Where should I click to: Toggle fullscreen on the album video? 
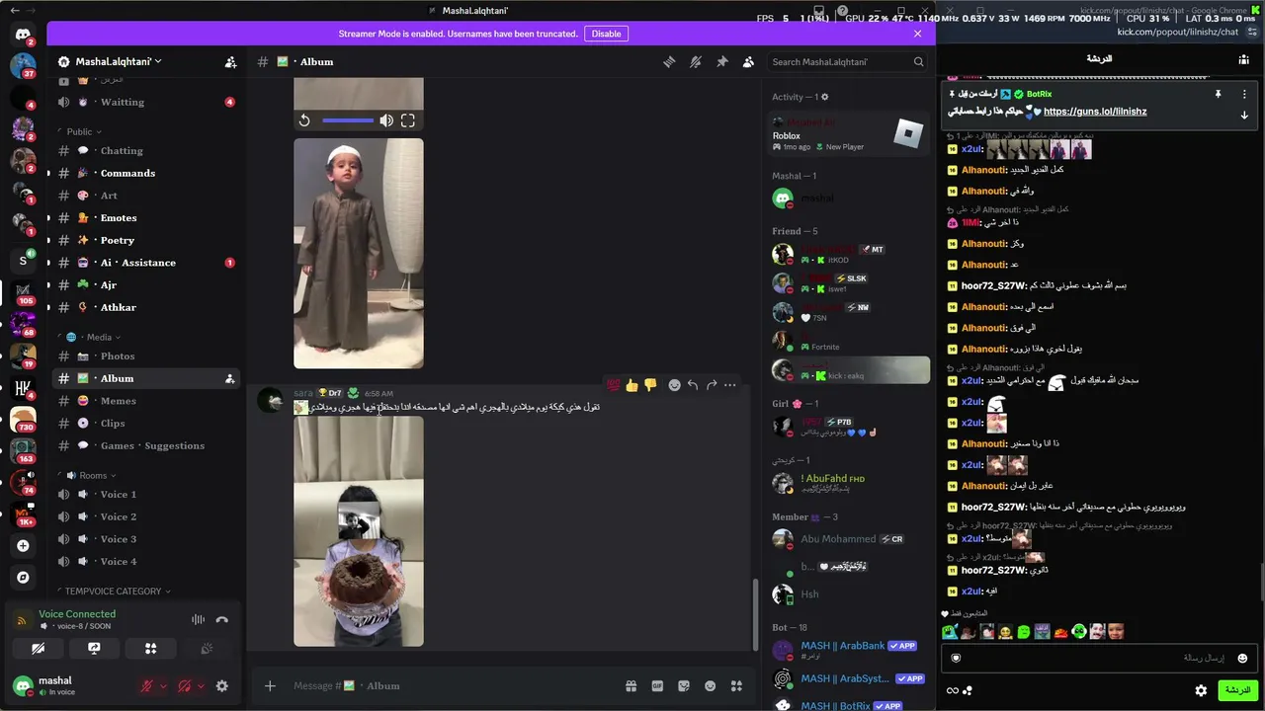[408, 120]
